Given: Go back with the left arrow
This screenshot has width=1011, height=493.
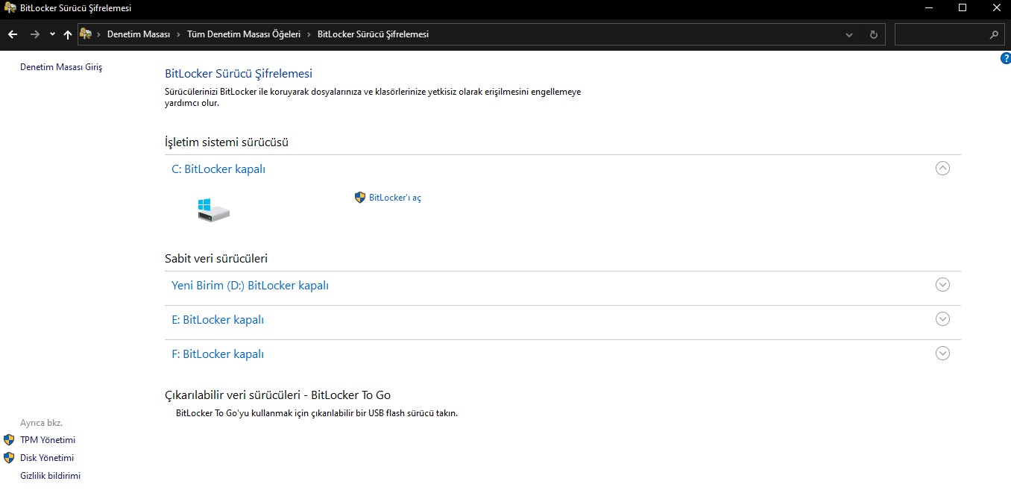Looking at the screenshot, I should (13, 34).
